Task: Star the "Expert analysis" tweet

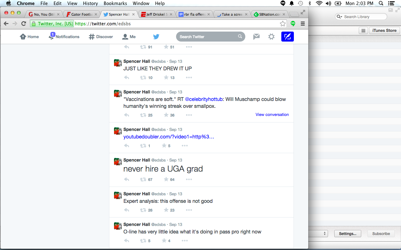Action: coord(166,210)
